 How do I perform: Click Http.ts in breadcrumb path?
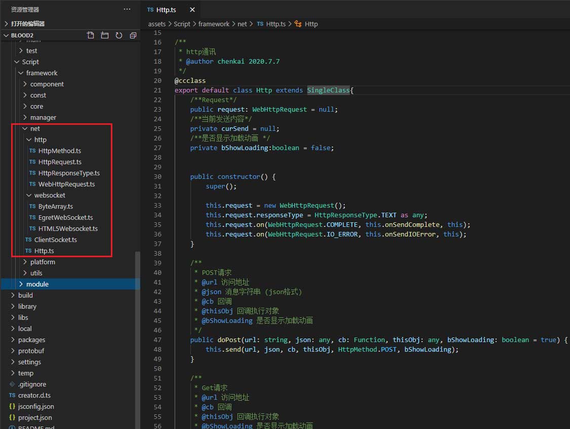(x=275, y=24)
